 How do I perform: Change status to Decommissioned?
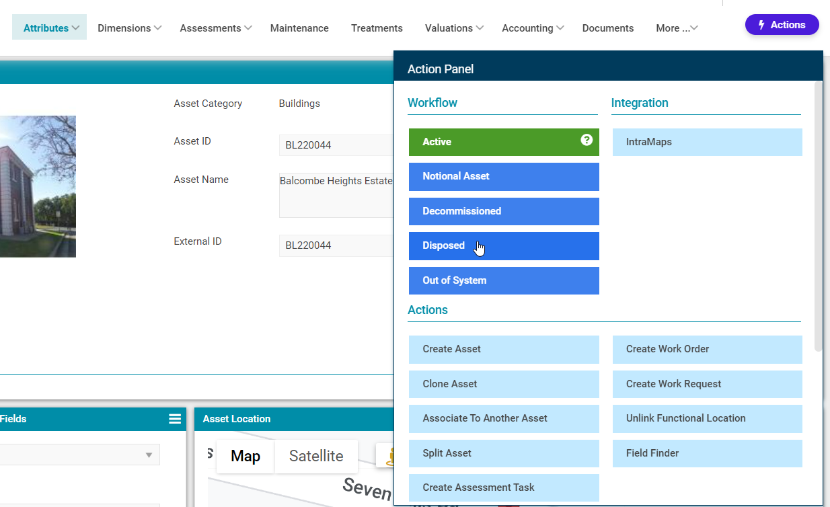[x=503, y=211]
